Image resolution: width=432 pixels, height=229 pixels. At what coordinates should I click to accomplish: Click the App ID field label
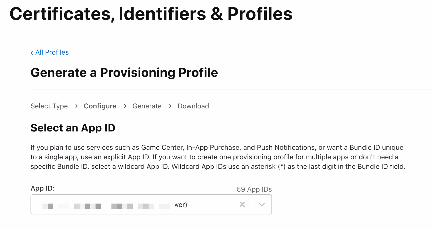(x=43, y=188)
